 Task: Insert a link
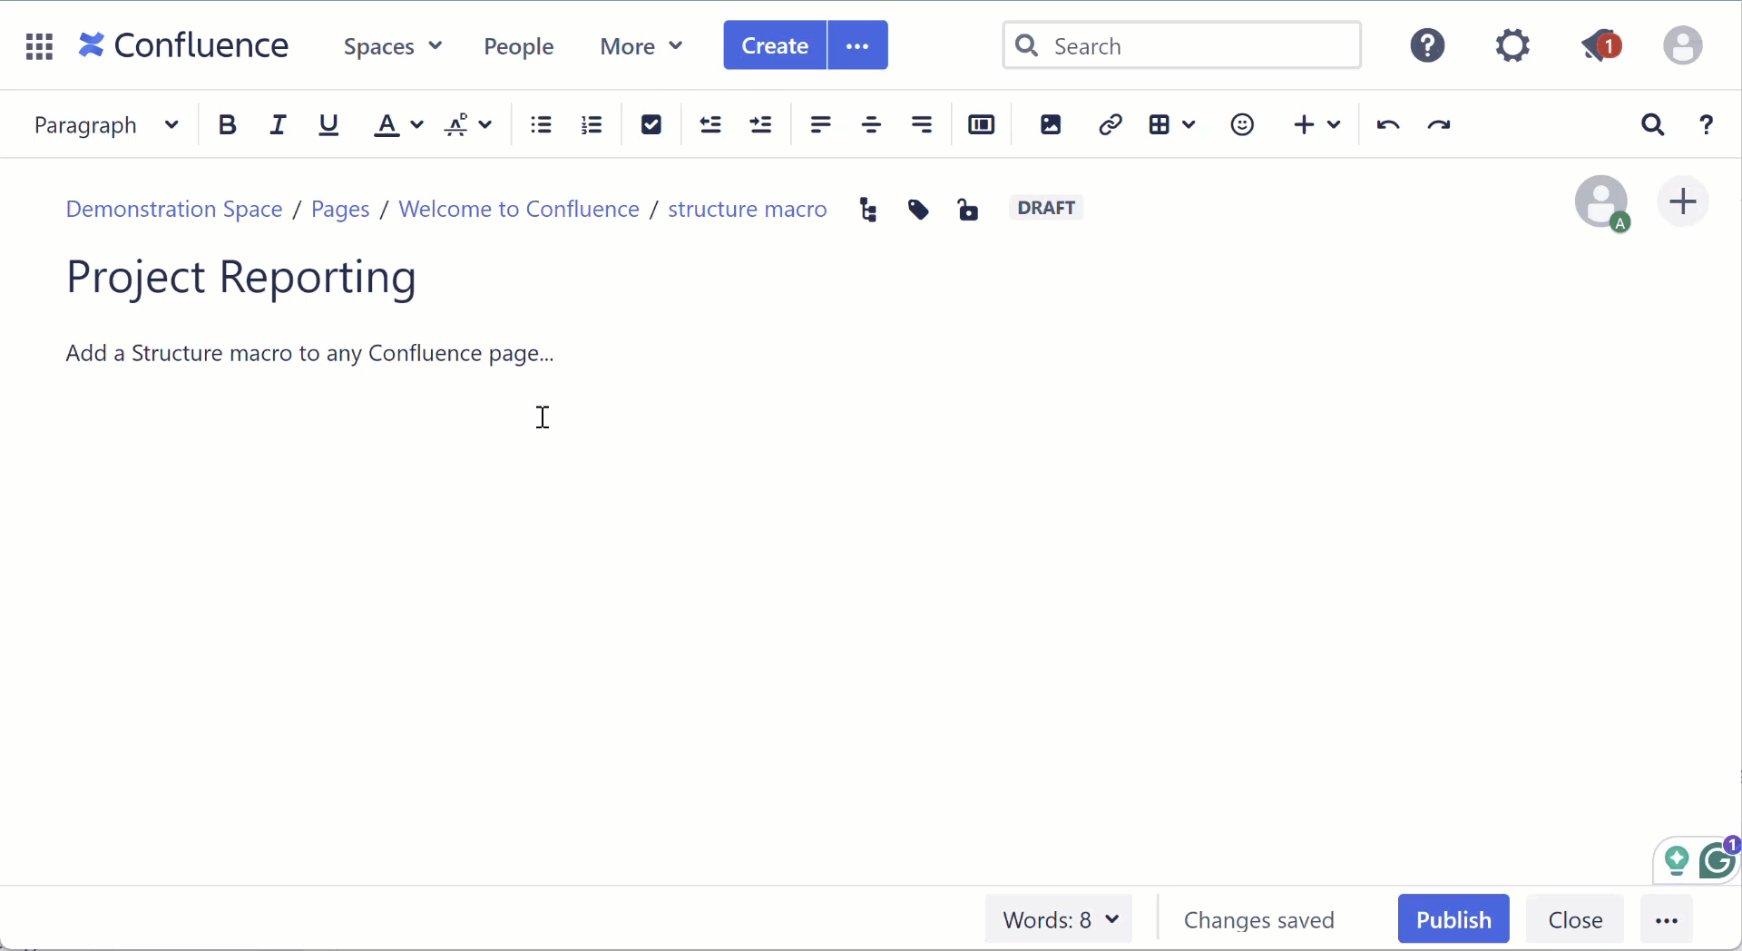pyautogui.click(x=1111, y=124)
